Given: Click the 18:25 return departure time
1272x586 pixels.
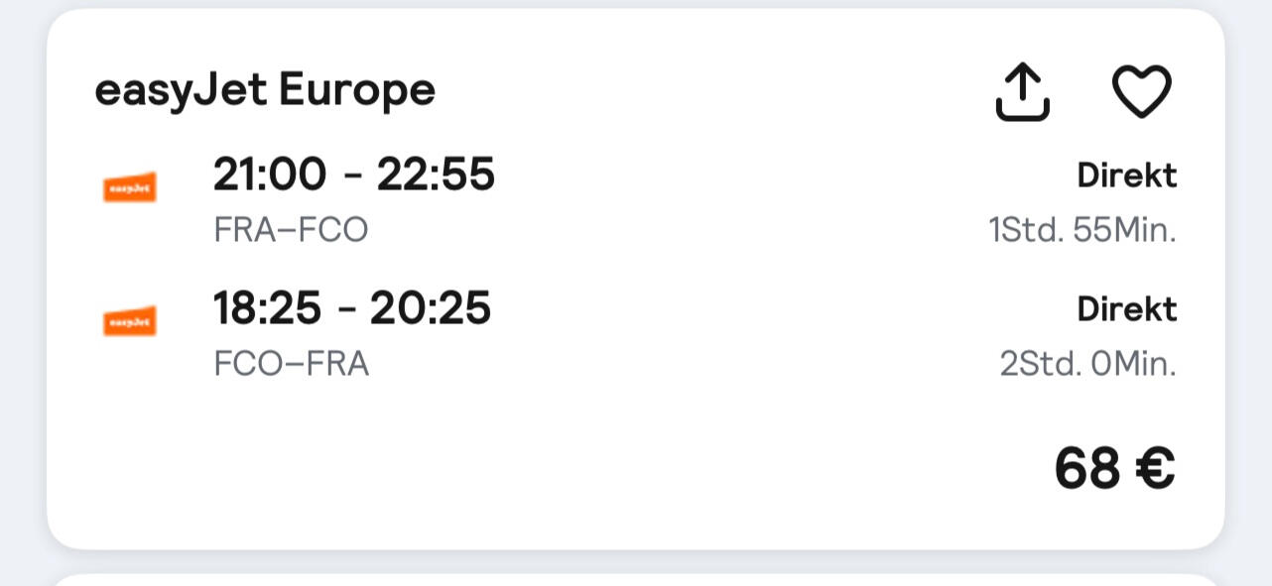Looking at the screenshot, I should pos(267,308).
